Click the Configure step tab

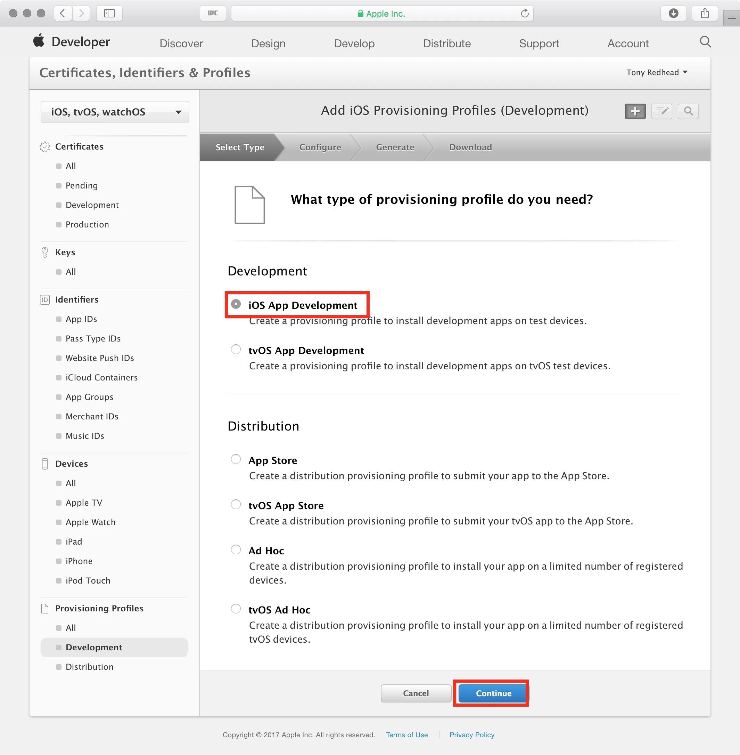coord(320,147)
